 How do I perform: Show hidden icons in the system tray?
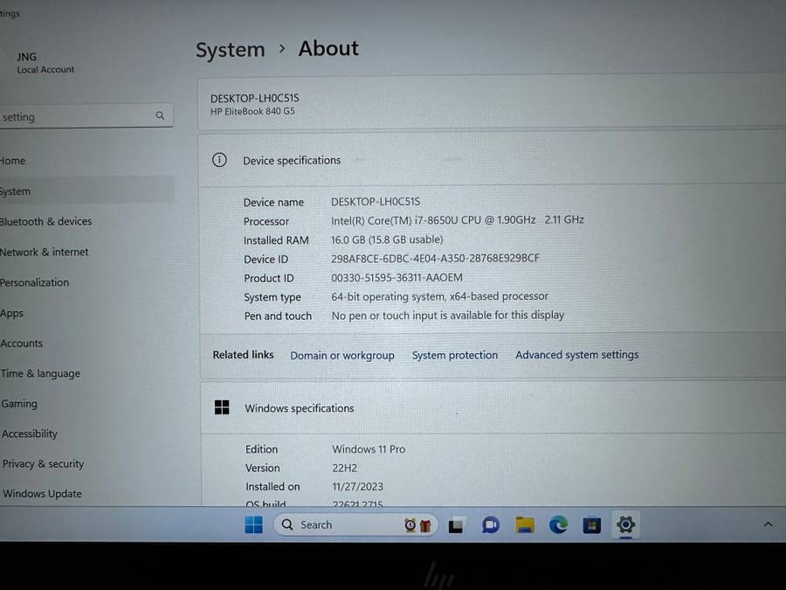coord(768,524)
